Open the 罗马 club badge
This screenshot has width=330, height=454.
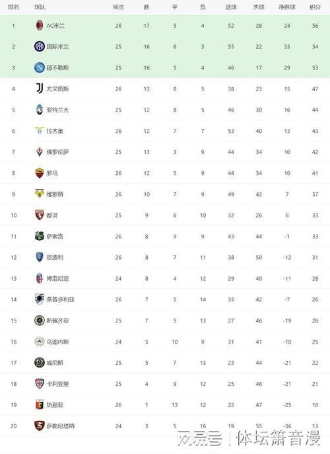pyautogui.click(x=40, y=173)
